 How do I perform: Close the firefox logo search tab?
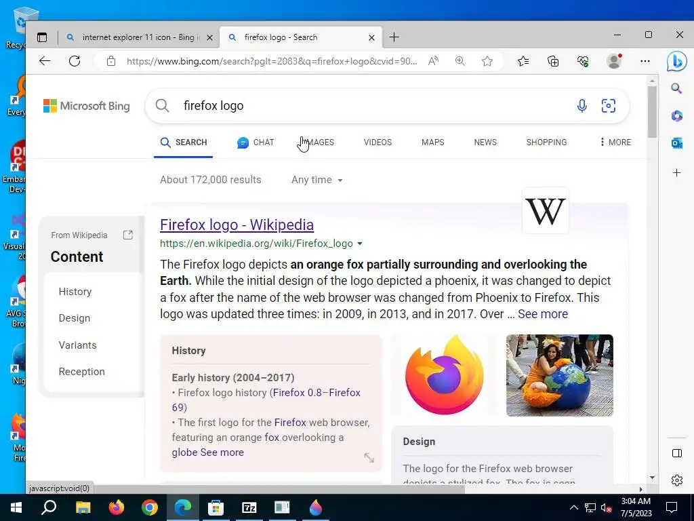click(372, 38)
